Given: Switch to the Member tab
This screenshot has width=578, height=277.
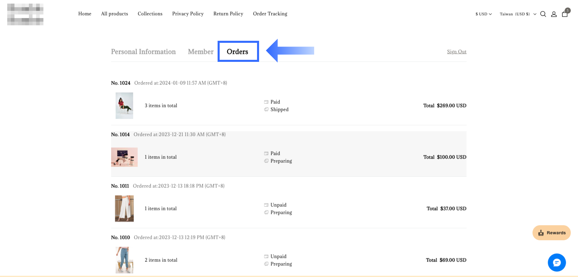Looking at the screenshot, I should (201, 52).
